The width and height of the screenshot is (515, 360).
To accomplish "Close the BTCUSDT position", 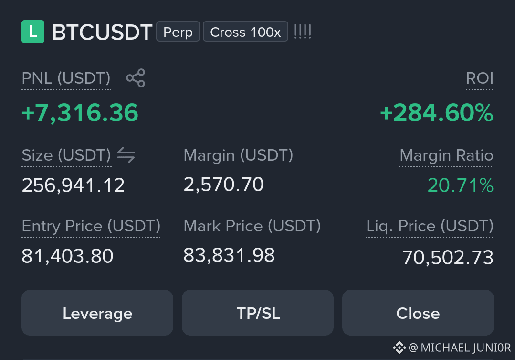I will coord(418,313).
